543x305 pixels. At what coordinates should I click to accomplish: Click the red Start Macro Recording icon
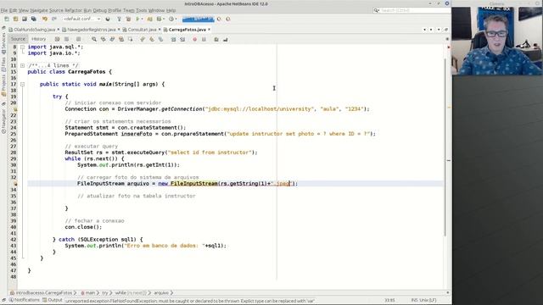pyautogui.click(x=194, y=40)
